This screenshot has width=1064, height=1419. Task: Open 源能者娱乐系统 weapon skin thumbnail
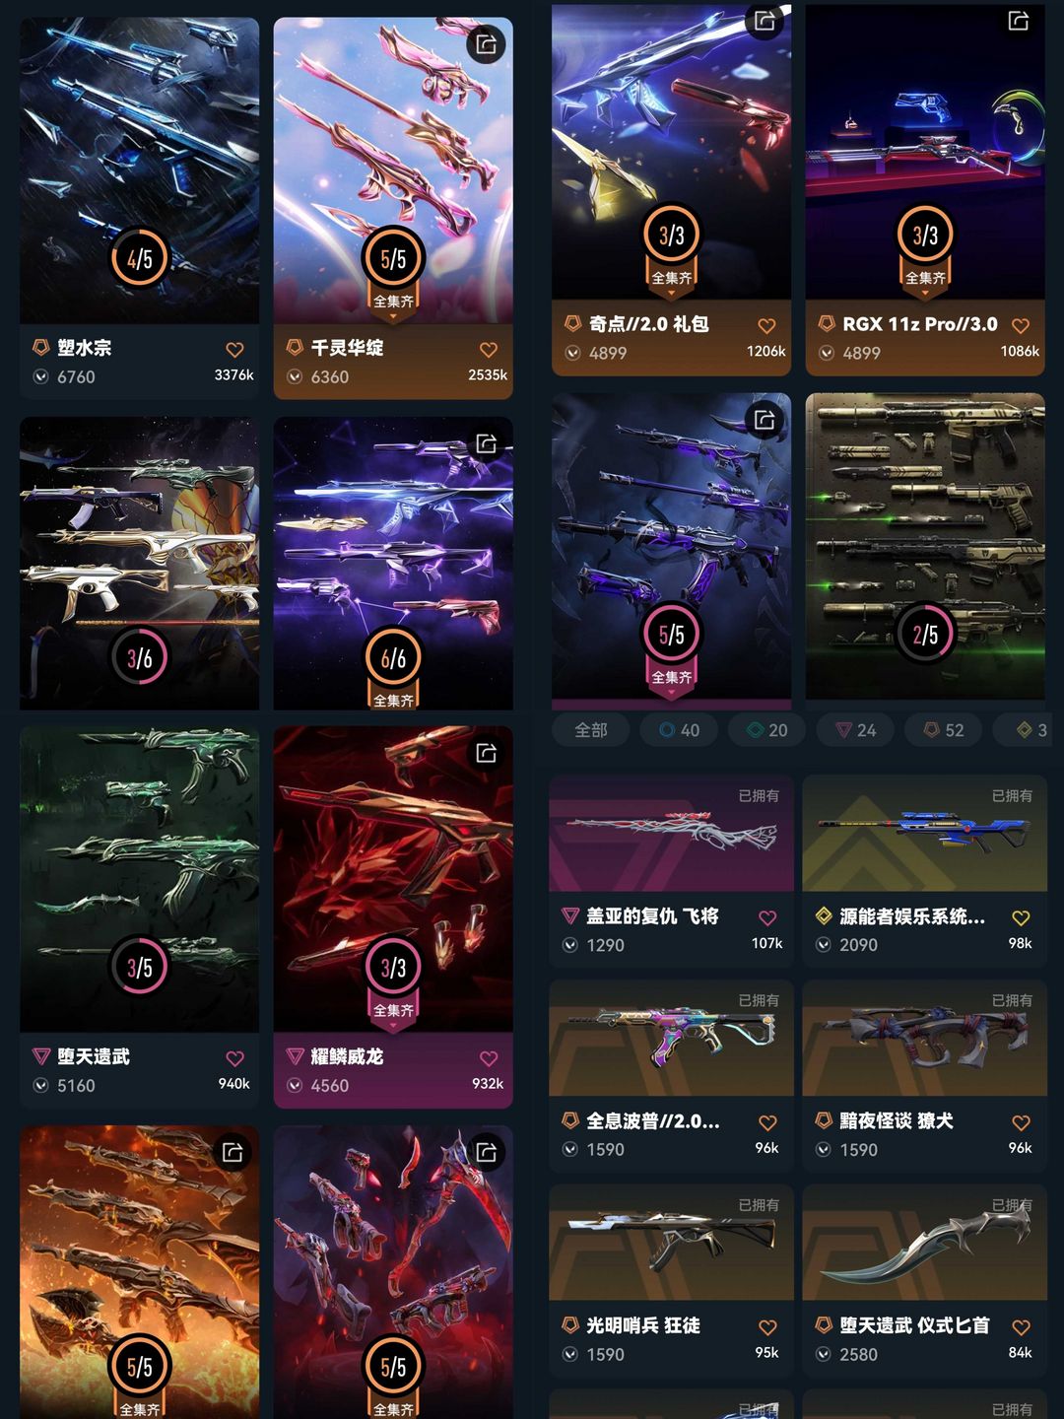point(925,834)
